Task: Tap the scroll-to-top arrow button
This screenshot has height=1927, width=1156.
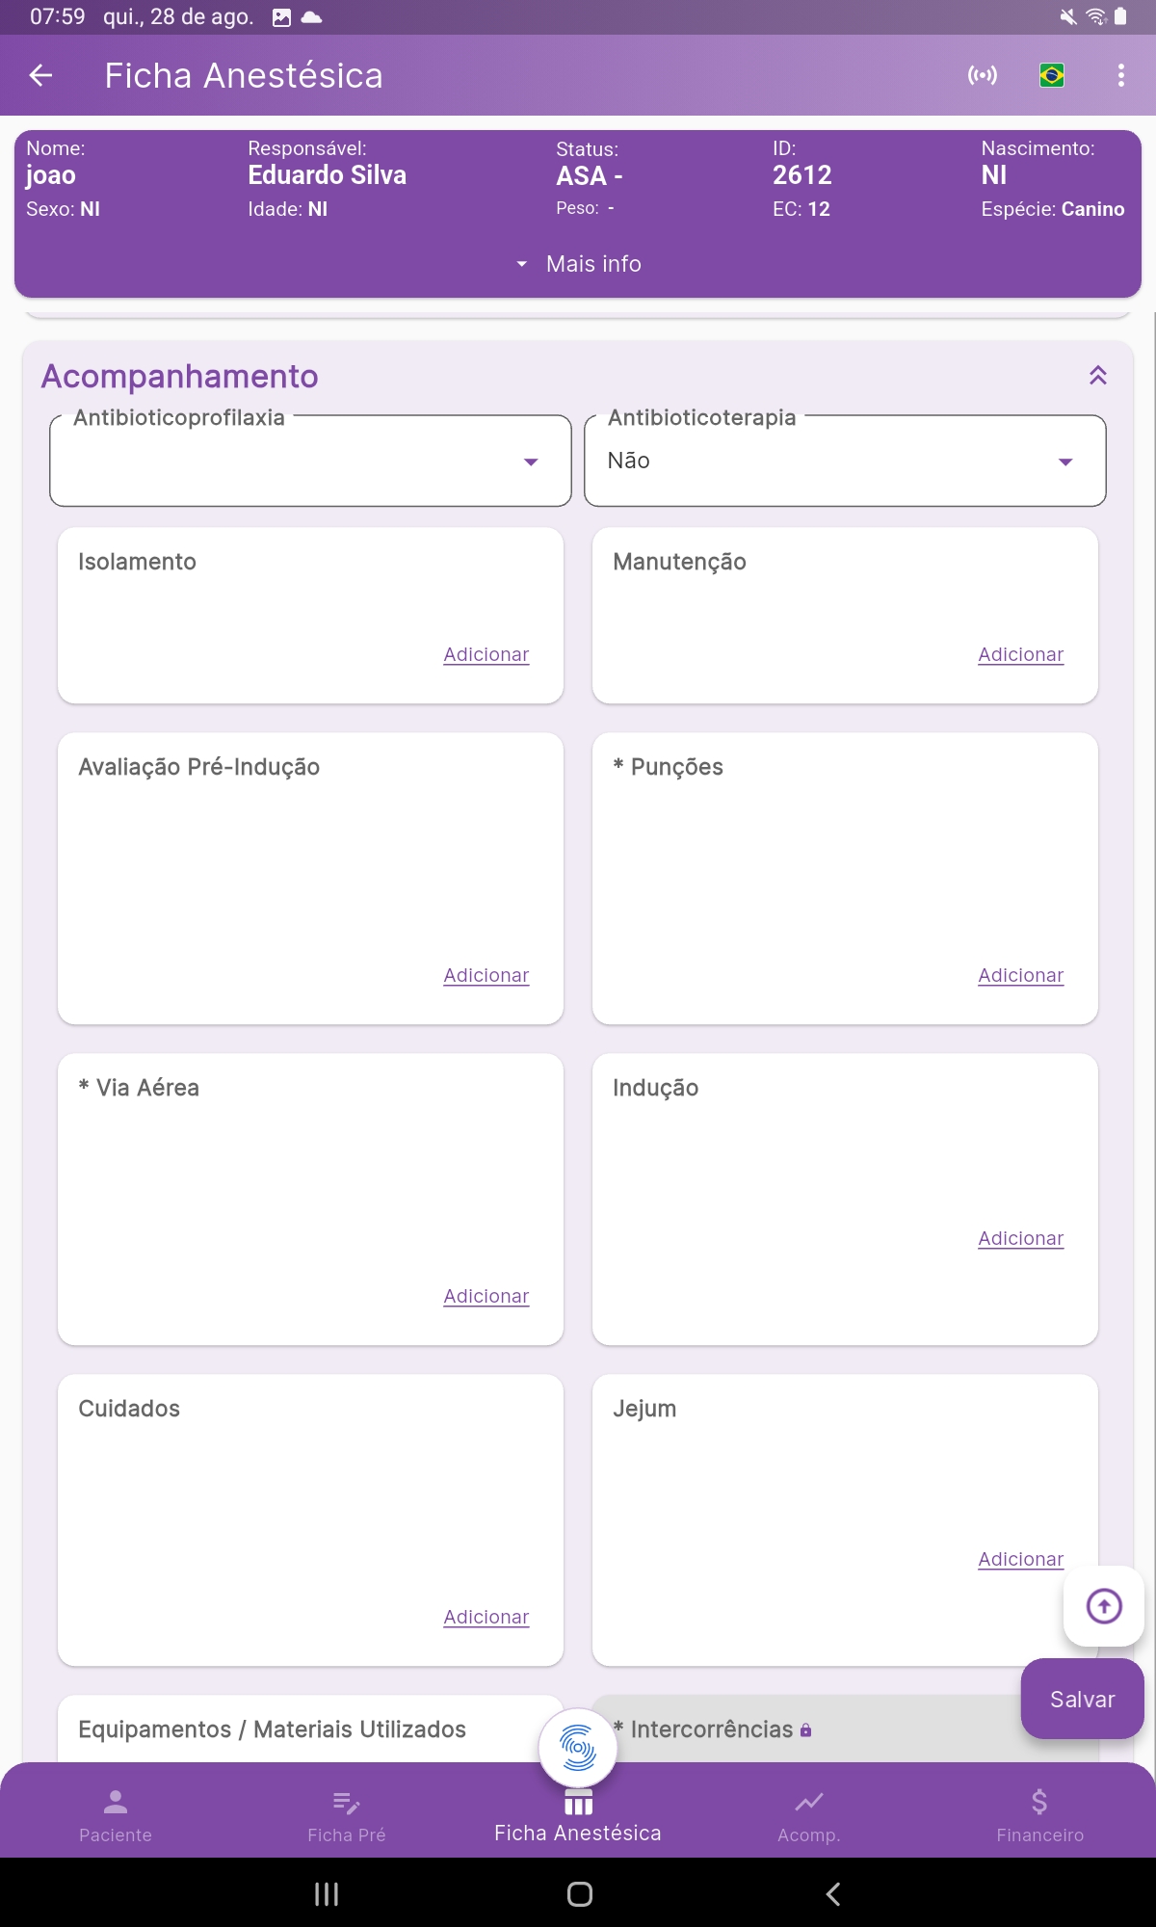Action: point(1104,1606)
